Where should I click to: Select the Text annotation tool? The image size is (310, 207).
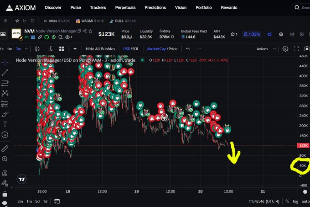tap(5, 124)
